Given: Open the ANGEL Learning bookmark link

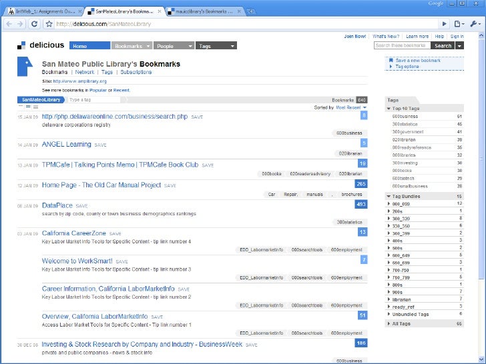Looking at the screenshot, I should pyautogui.click(x=66, y=144).
